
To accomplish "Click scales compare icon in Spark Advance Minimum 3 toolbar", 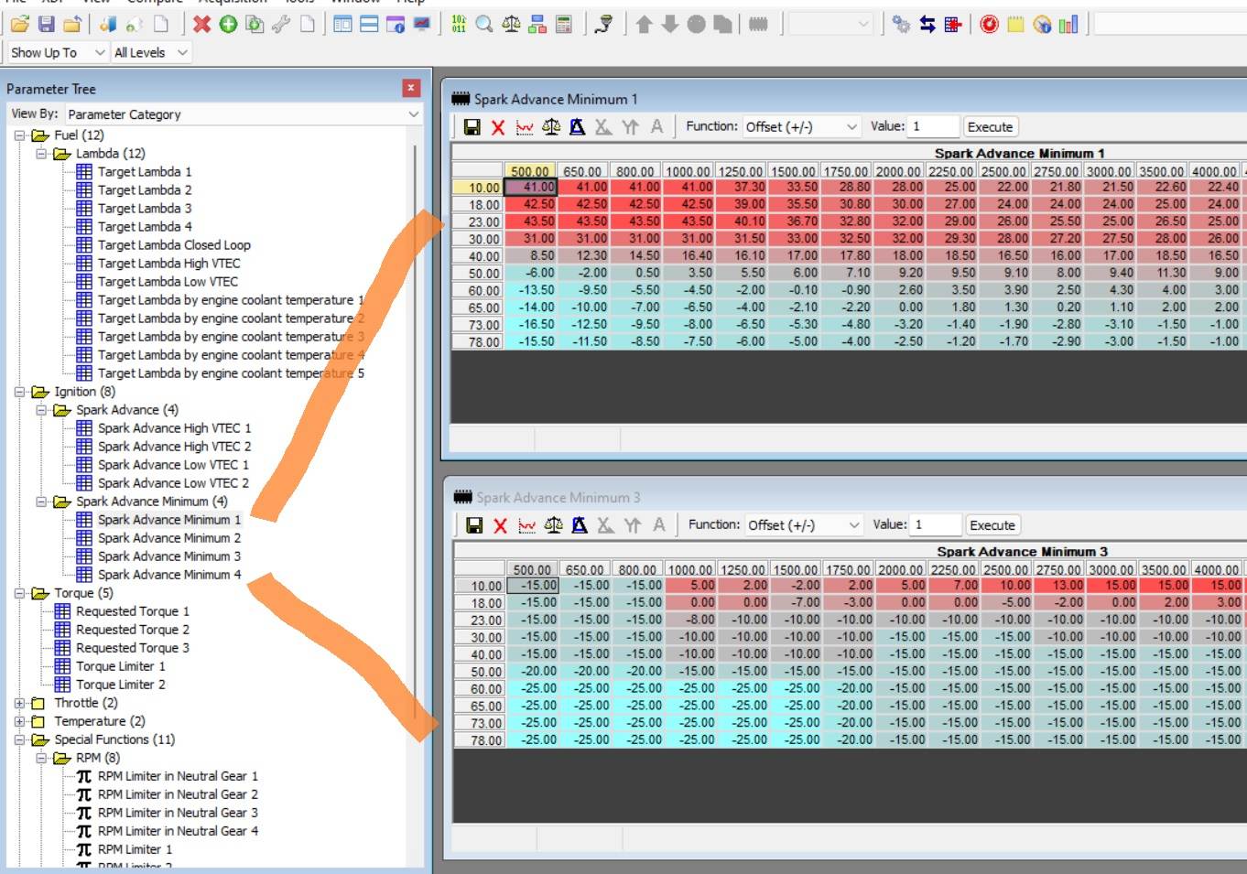I will click(553, 525).
